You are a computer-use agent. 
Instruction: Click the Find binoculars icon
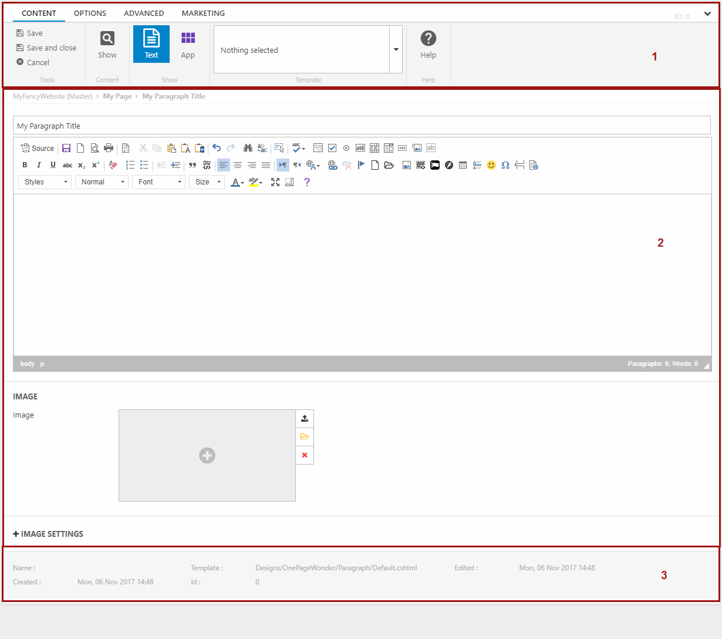click(x=248, y=148)
